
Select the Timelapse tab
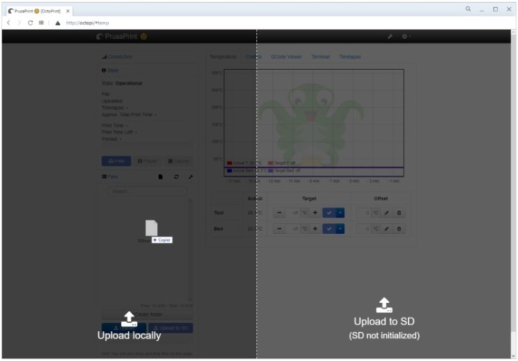pos(350,57)
